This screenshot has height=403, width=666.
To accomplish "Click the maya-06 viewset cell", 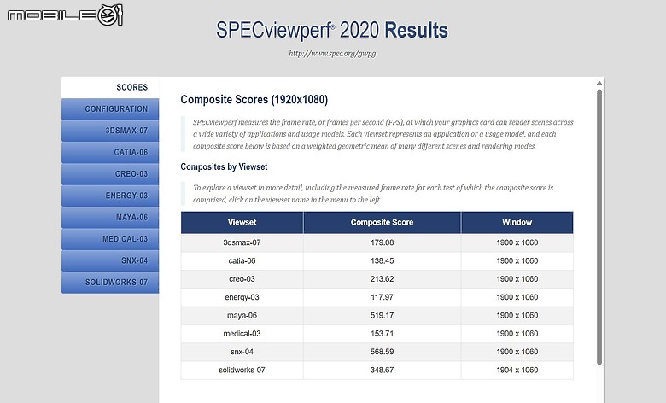I will (x=242, y=316).
